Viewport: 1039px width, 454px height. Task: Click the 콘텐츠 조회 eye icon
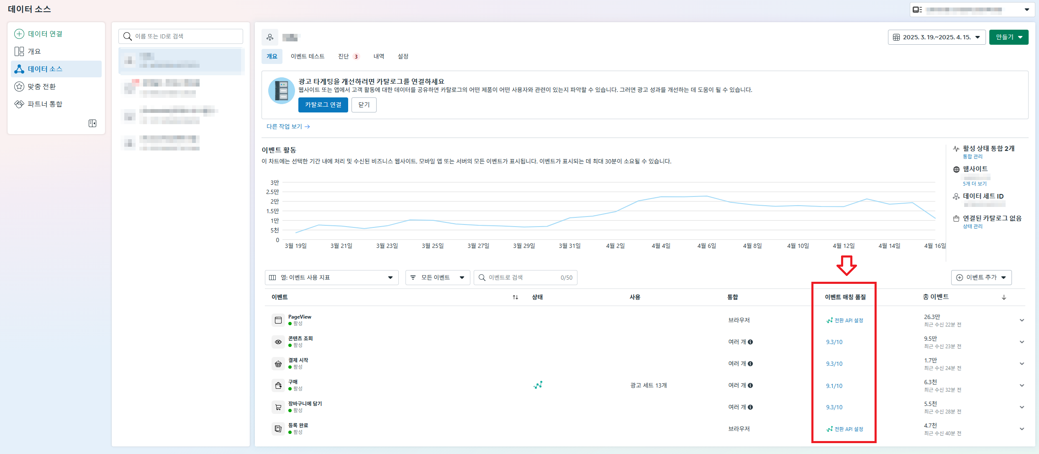pyautogui.click(x=278, y=342)
